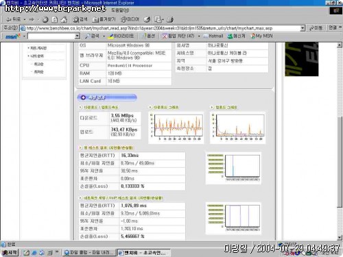Screen dimensions: 343x257
Task: Click the Links (연결) toolbar label
Action: 333,27
